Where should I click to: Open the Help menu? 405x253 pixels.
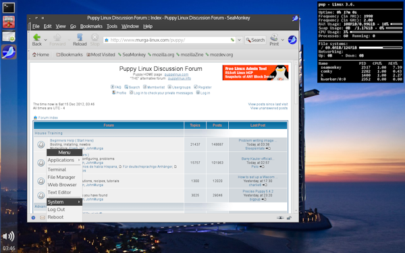tap(148, 26)
